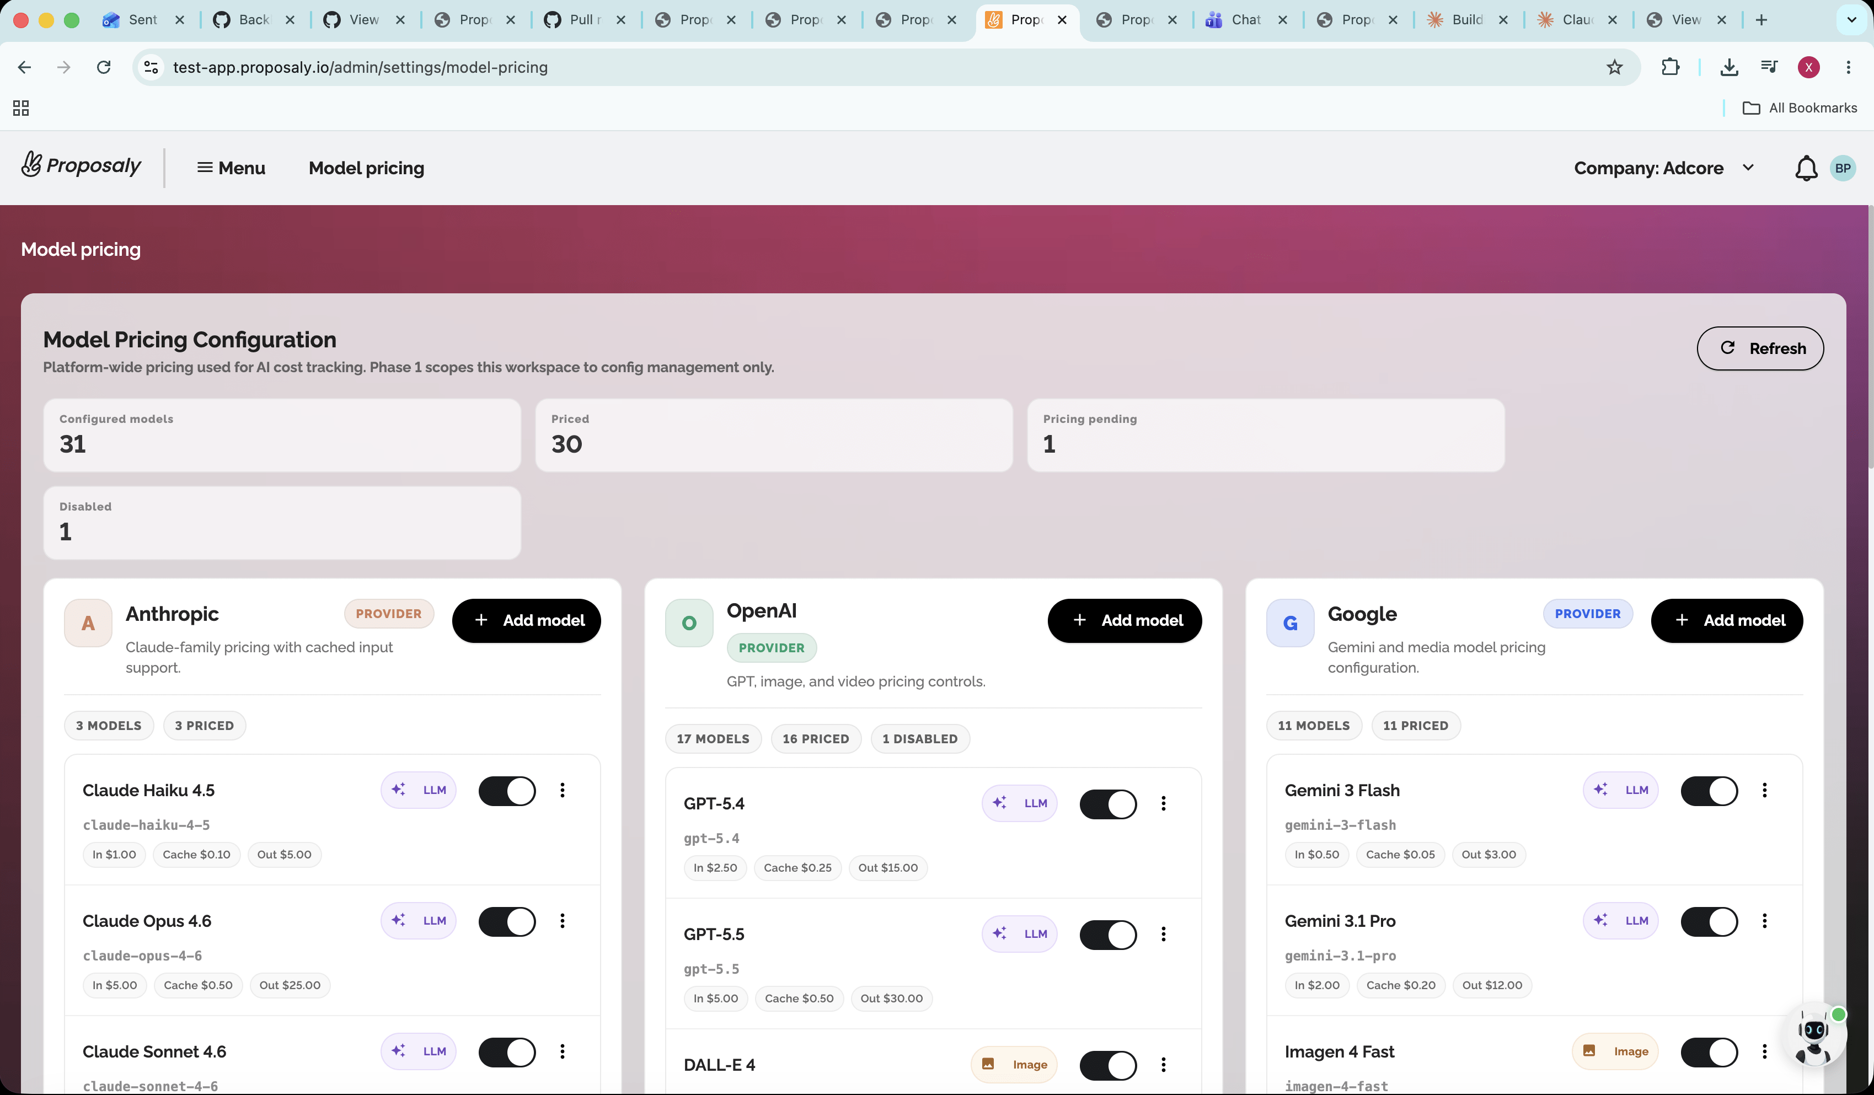
Task: Turn off the Gemini 3.1 Pro model
Action: click(1710, 922)
